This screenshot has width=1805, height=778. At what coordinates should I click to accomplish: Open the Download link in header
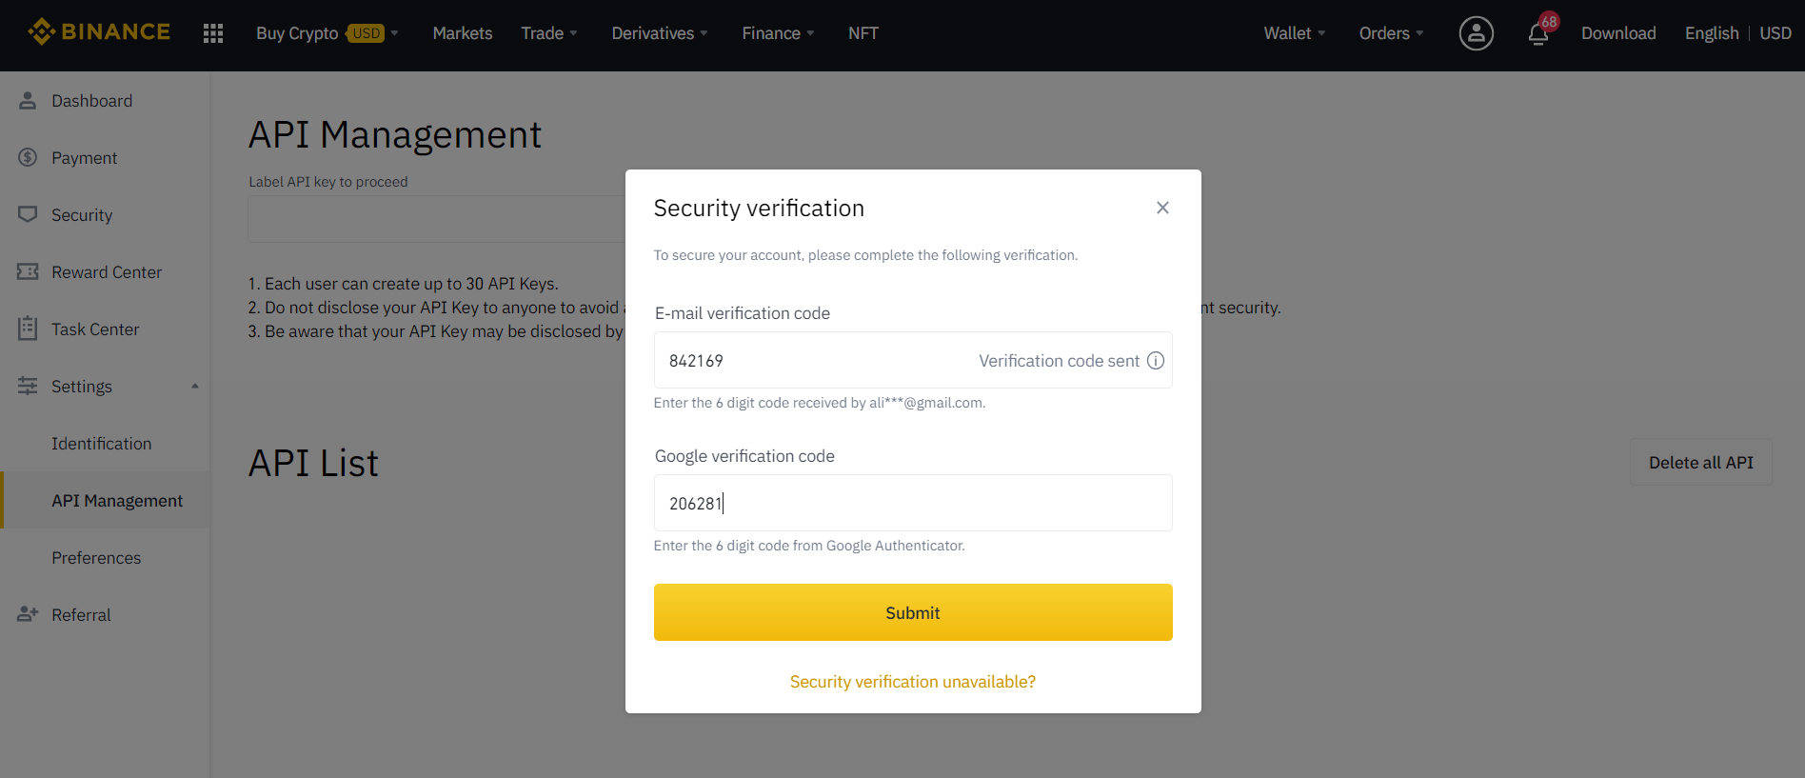point(1618,33)
